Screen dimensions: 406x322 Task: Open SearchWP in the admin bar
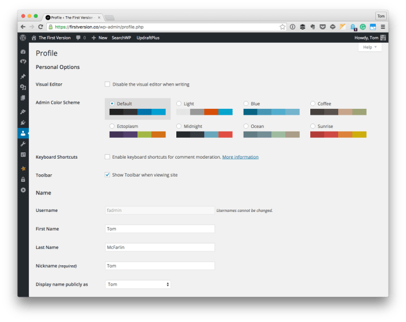121,38
